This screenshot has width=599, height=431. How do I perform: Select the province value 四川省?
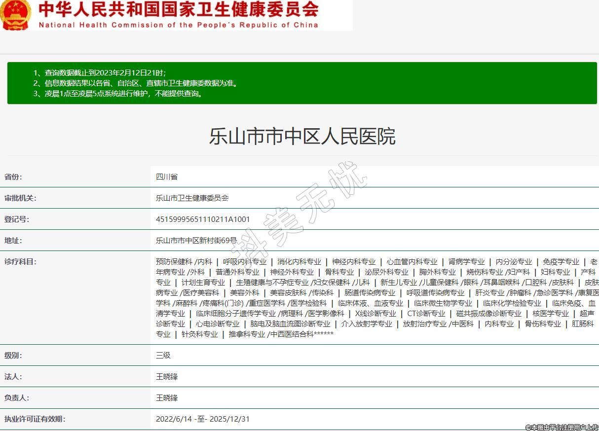167,177
